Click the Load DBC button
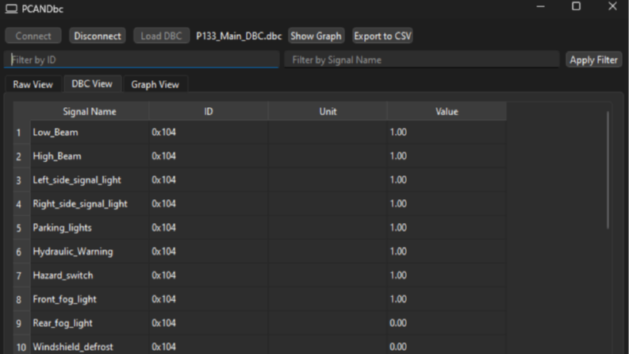Image resolution: width=629 pixels, height=354 pixels. coord(161,36)
